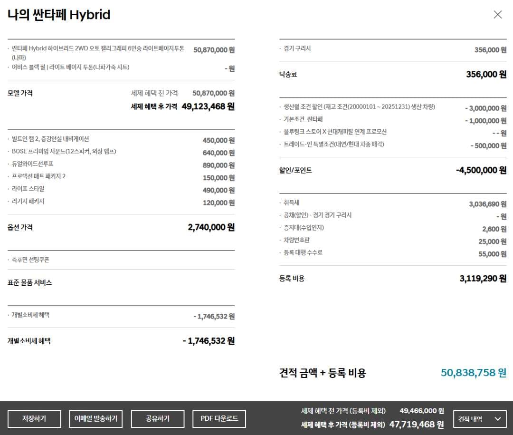Viewport: 513px width, 435px height.
Task: Click the 빌트인 캠 2, 증강현실 내비게이션 option
Action: tap(50, 139)
